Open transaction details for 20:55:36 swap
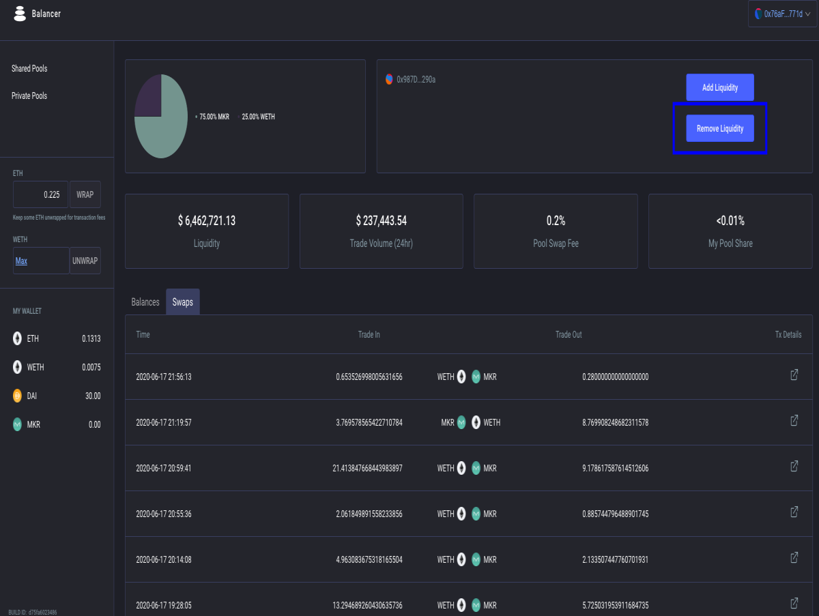Viewport: 819px width, 616px height. point(794,512)
